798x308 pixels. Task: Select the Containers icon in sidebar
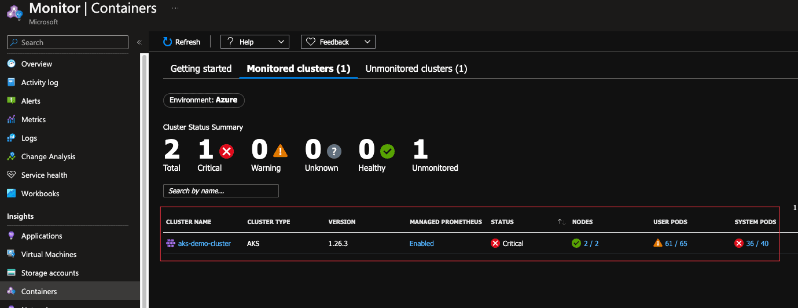(x=11, y=291)
